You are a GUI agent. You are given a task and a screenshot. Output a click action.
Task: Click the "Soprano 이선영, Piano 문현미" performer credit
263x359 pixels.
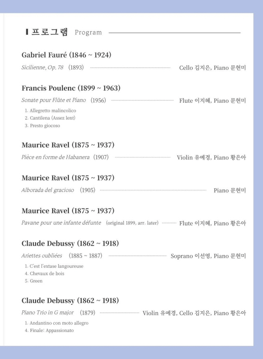point(208,256)
